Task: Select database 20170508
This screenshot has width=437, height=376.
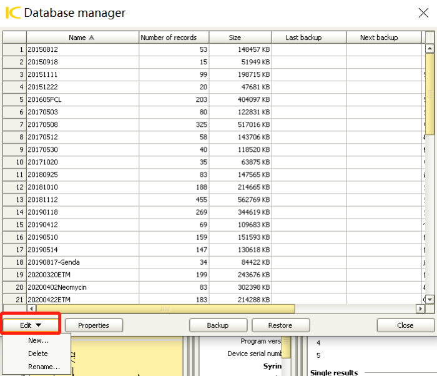Action: [x=82, y=125]
